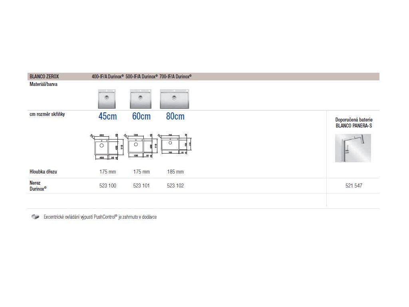409x307 pixels.
Task: Click the "Nerez Durinox" row label
Action: pos(38,186)
